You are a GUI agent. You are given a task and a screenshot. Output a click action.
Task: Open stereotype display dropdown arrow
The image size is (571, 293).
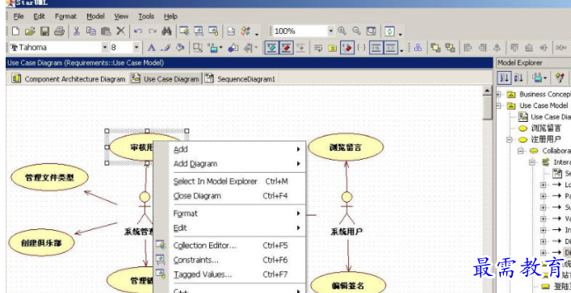[x=221, y=48]
